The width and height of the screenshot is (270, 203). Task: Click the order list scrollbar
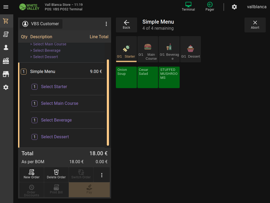108,103
